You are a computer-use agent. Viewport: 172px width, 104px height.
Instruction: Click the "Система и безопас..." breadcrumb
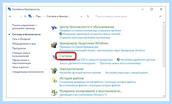click(x=58, y=16)
